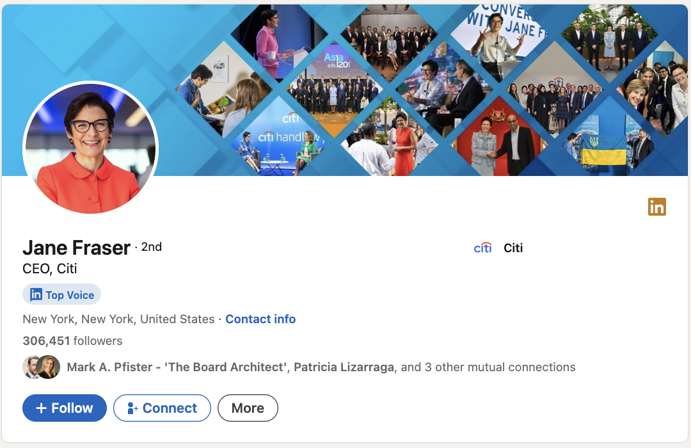Click the Top Voice badge
Screen dimensions: 691x448
[x=61, y=294]
